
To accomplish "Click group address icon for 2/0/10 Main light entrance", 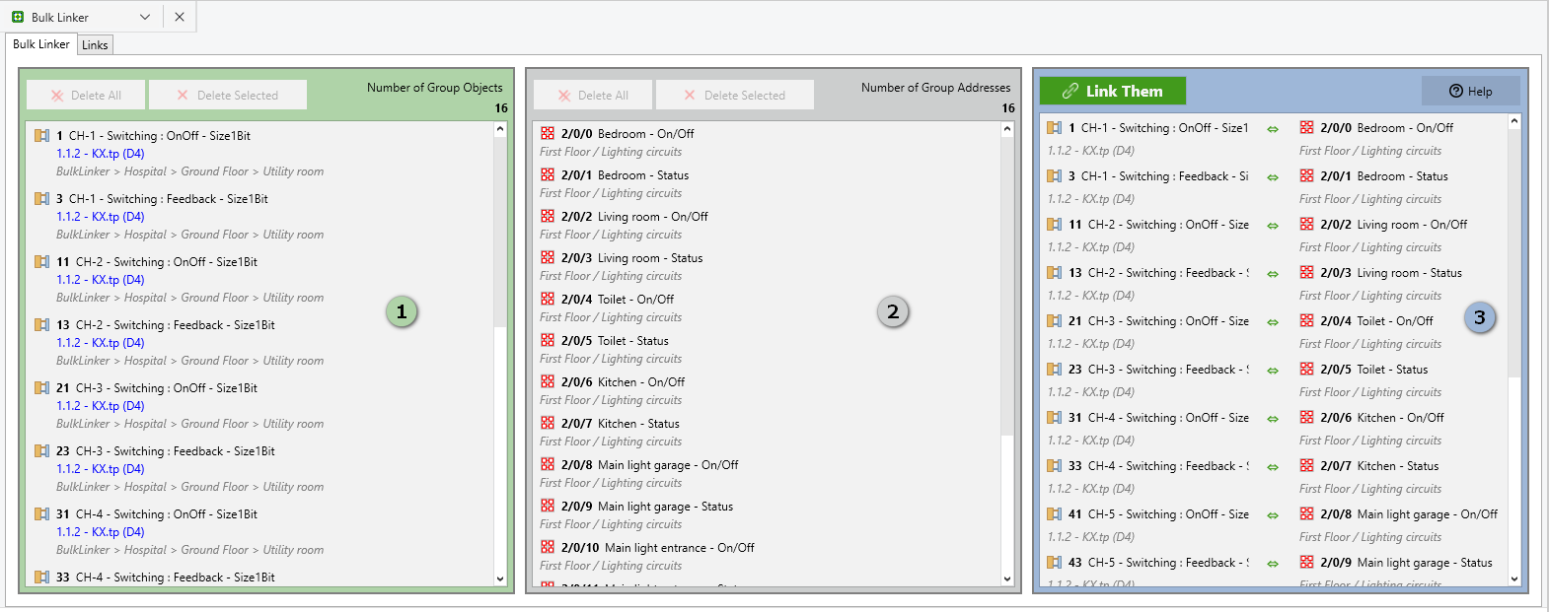I will (x=548, y=547).
